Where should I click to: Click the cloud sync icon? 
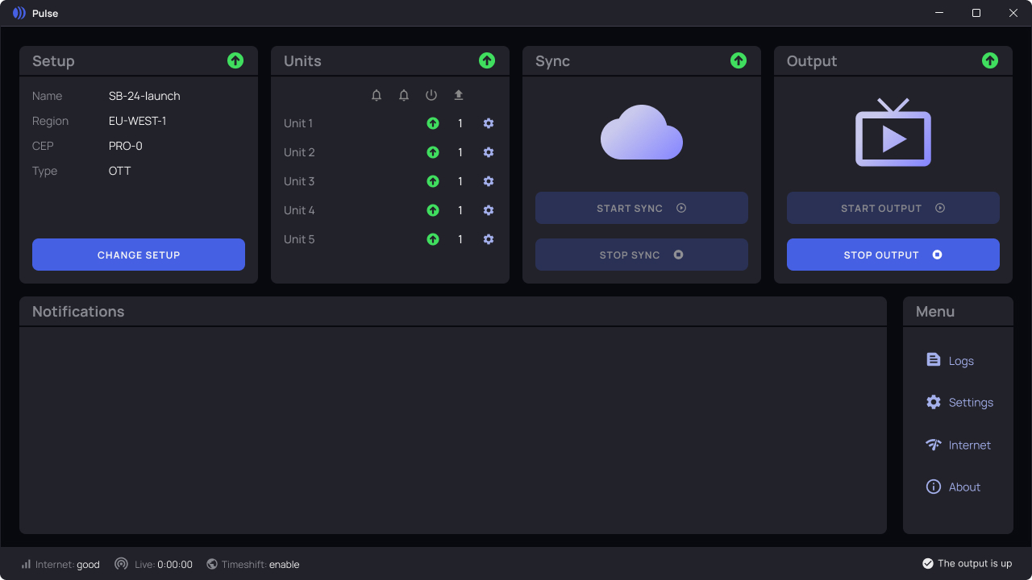[x=642, y=132]
